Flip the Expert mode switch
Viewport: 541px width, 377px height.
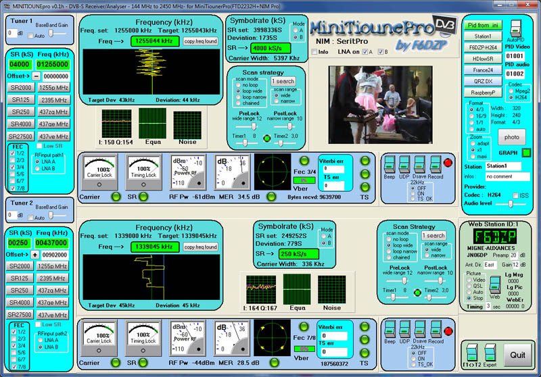(490, 352)
